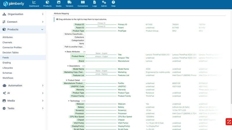232x130 pixels.
Task: Select the Model Name attribute chip
Action: 79,69
